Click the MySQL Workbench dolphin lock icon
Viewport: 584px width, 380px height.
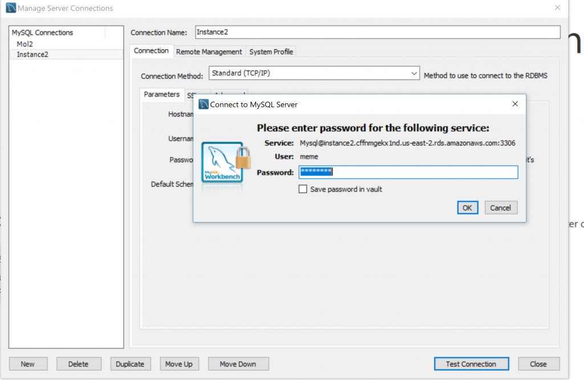click(226, 163)
